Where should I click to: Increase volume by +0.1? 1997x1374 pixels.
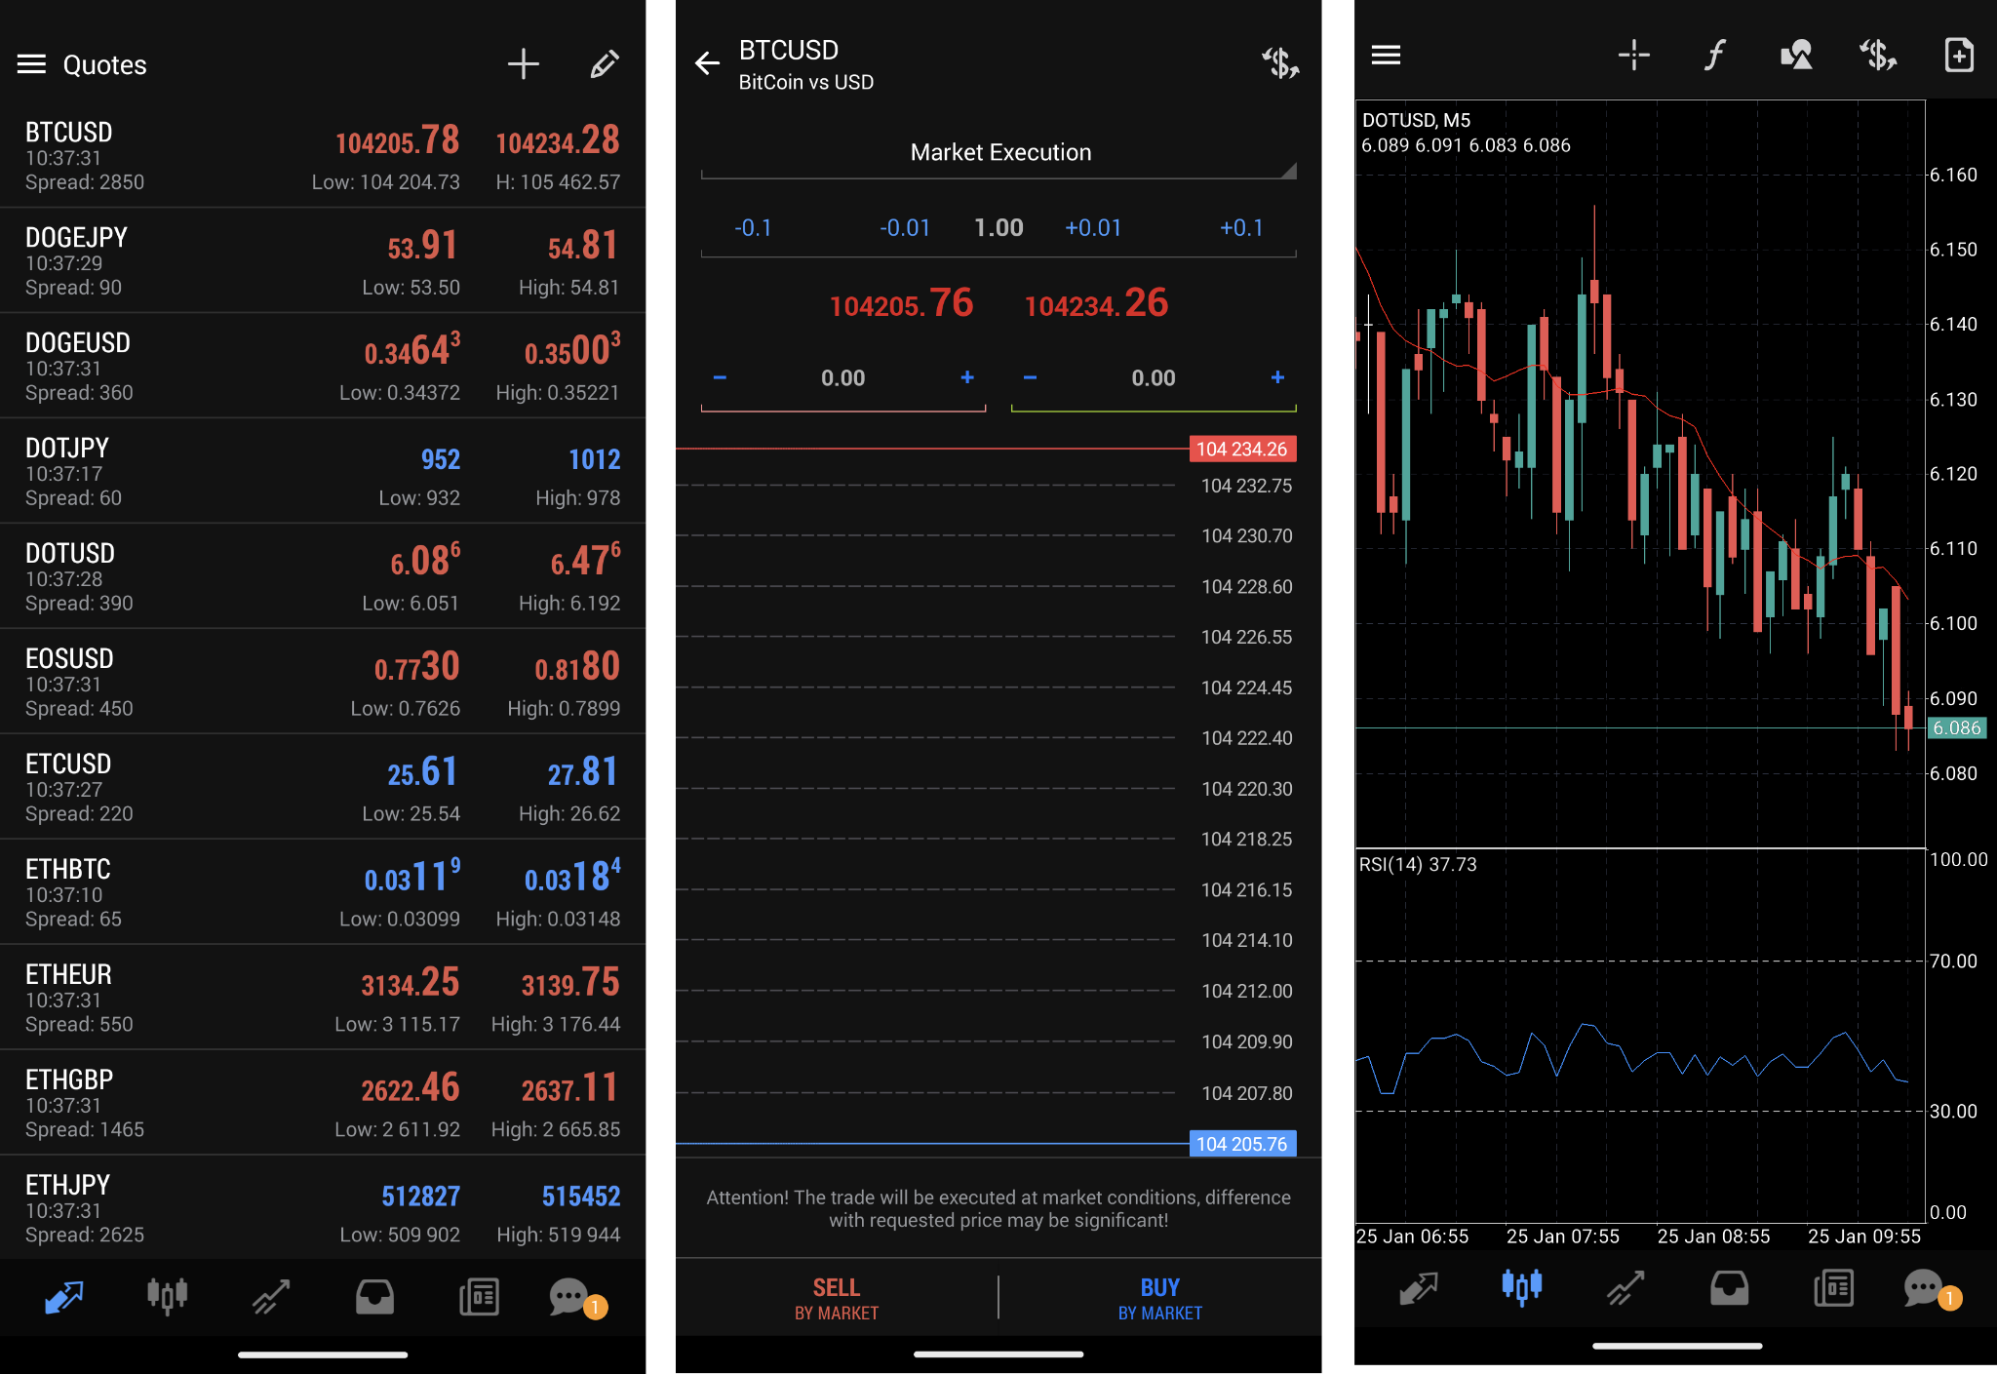(x=1240, y=228)
